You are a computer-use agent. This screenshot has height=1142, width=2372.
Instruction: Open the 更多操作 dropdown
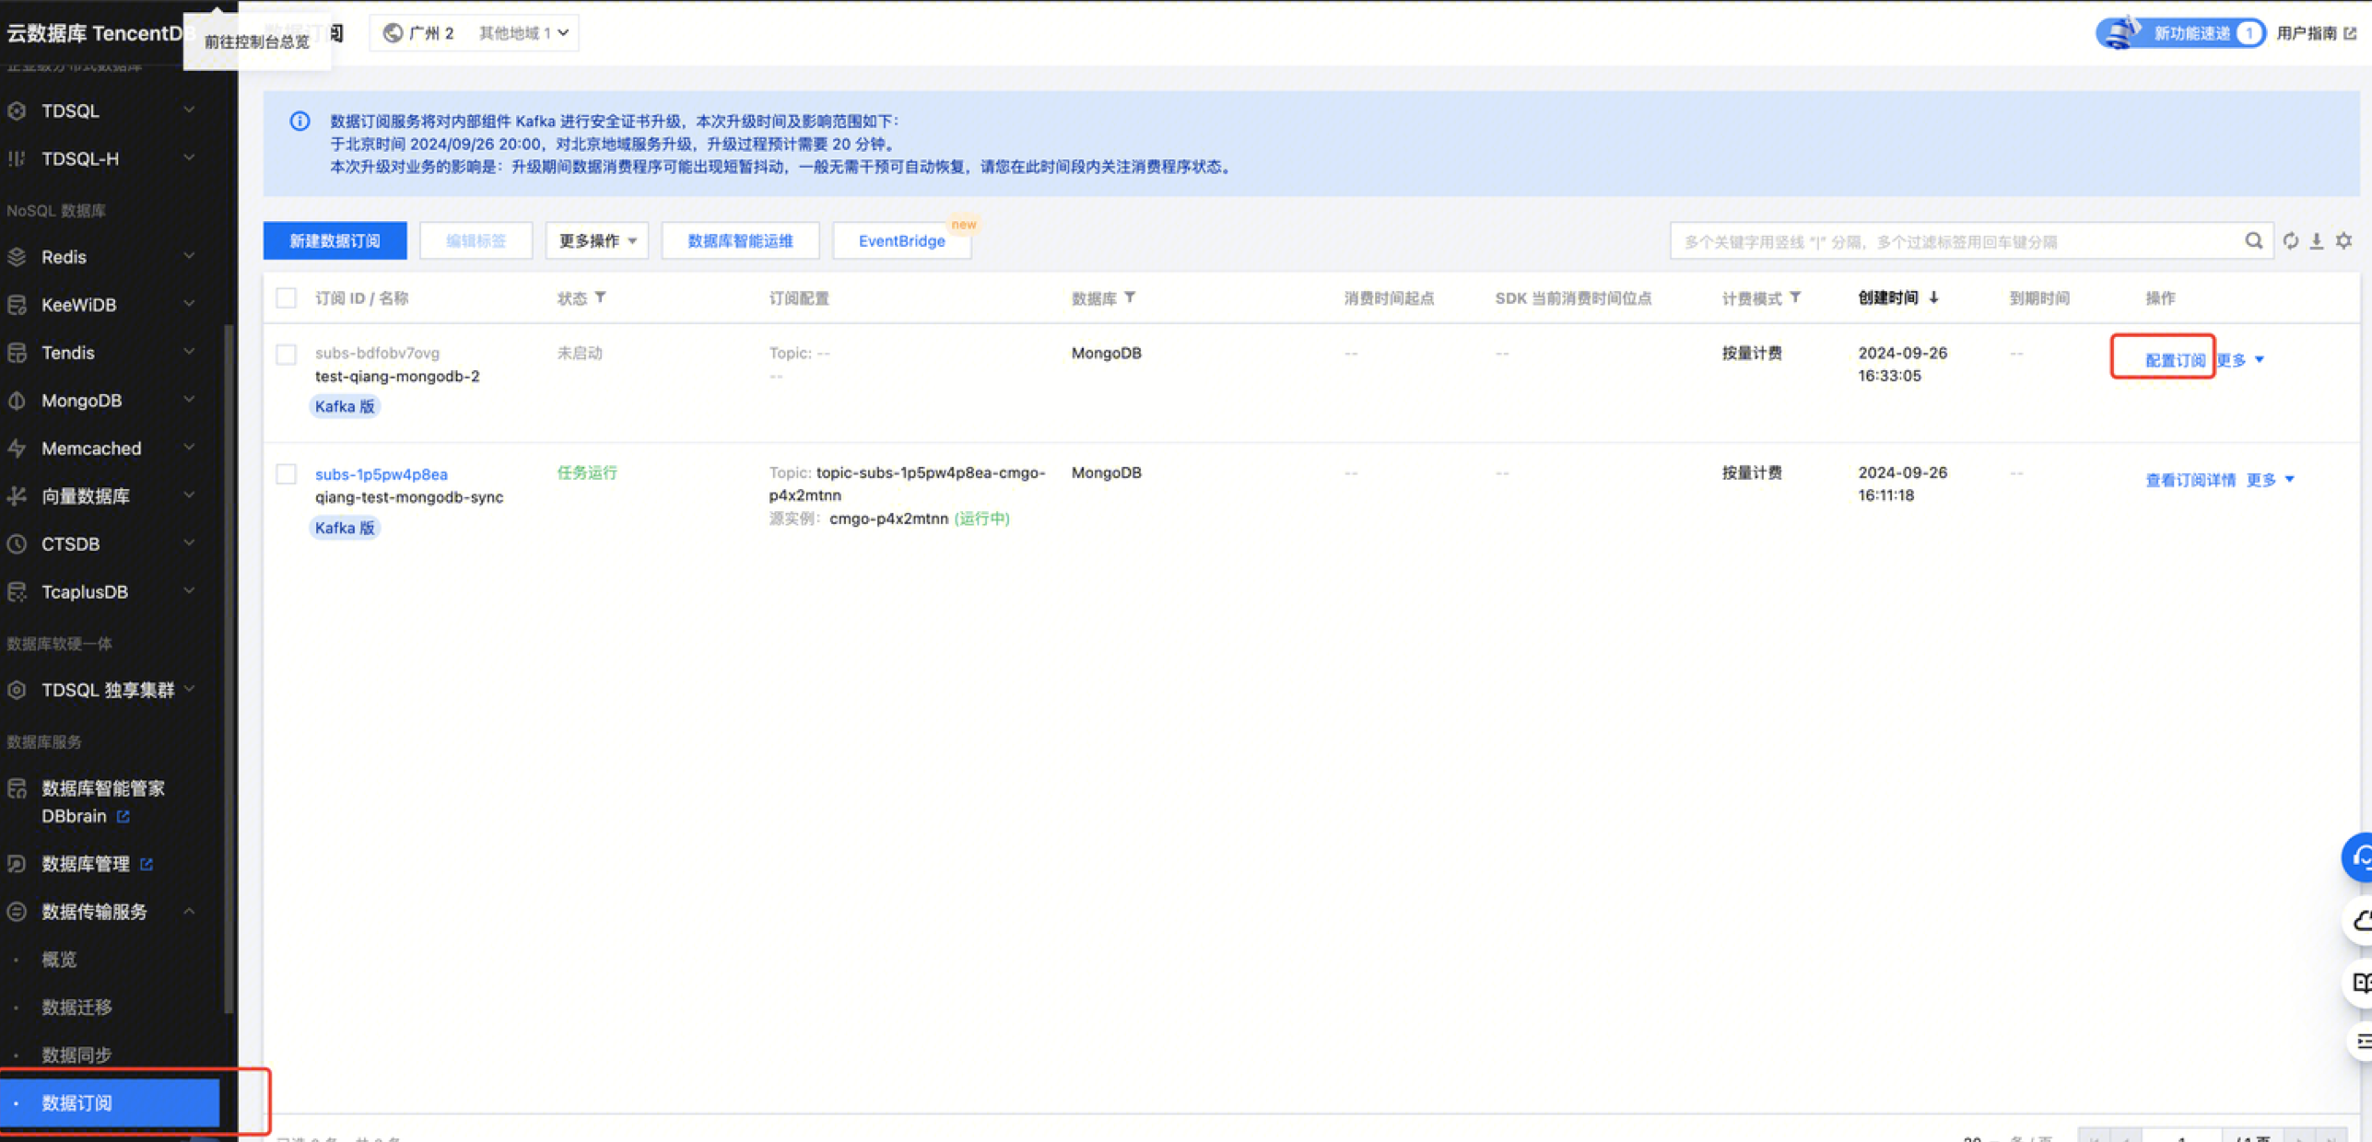pyautogui.click(x=597, y=240)
